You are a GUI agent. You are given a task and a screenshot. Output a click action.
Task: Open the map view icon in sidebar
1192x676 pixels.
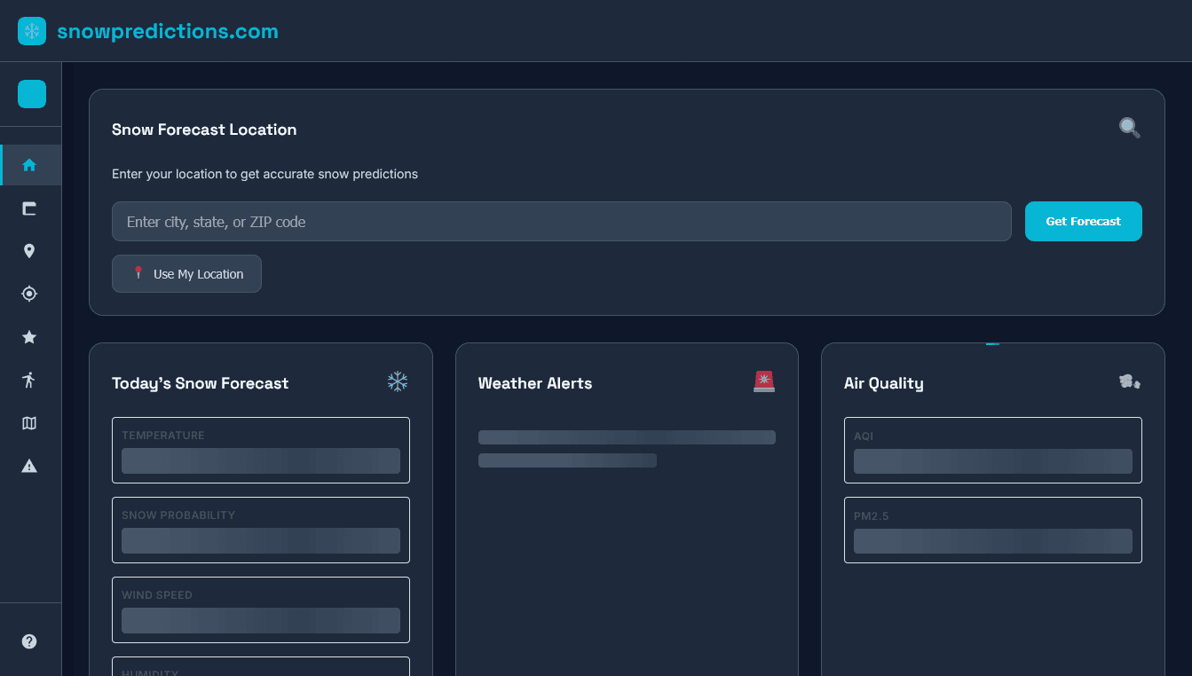point(29,423)
